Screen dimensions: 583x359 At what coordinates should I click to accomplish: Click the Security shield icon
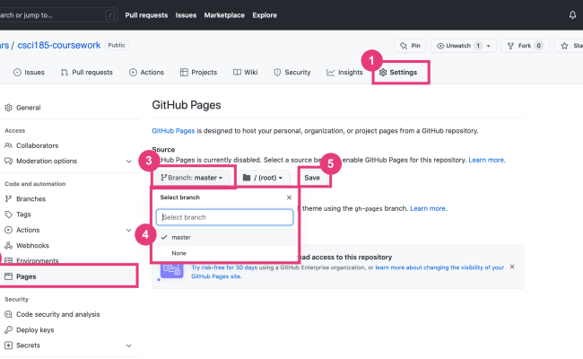tap(277, 72)
